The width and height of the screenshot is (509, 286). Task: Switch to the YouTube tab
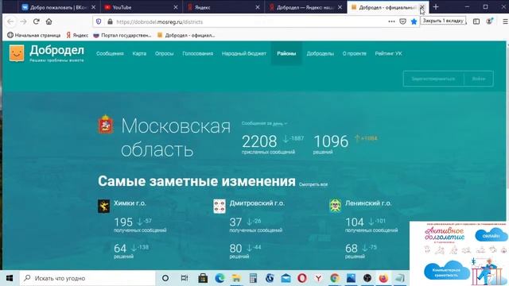142,7
